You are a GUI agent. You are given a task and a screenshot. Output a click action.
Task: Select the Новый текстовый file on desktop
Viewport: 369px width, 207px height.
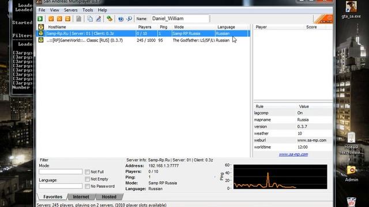coord(351,143)
